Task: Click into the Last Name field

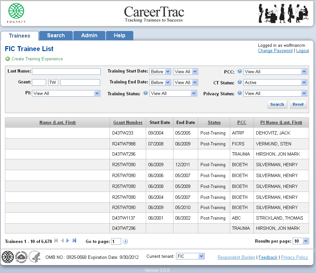Action: (66, 72)
